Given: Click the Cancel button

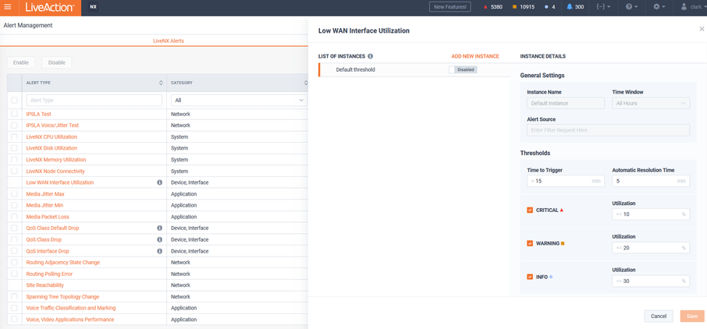Looking at the screenshot, I should tap(659, 316).
